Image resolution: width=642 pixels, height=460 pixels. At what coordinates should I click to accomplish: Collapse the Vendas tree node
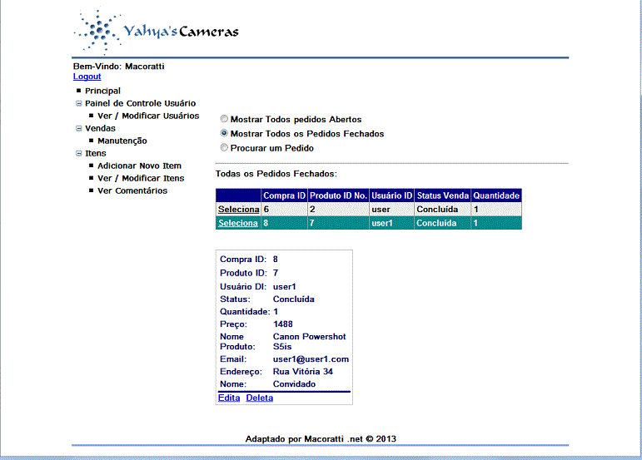click(78, 129)
